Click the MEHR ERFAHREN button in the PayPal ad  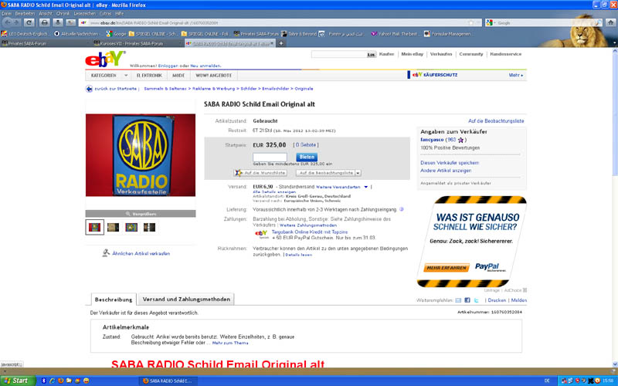tap(447, 268)
